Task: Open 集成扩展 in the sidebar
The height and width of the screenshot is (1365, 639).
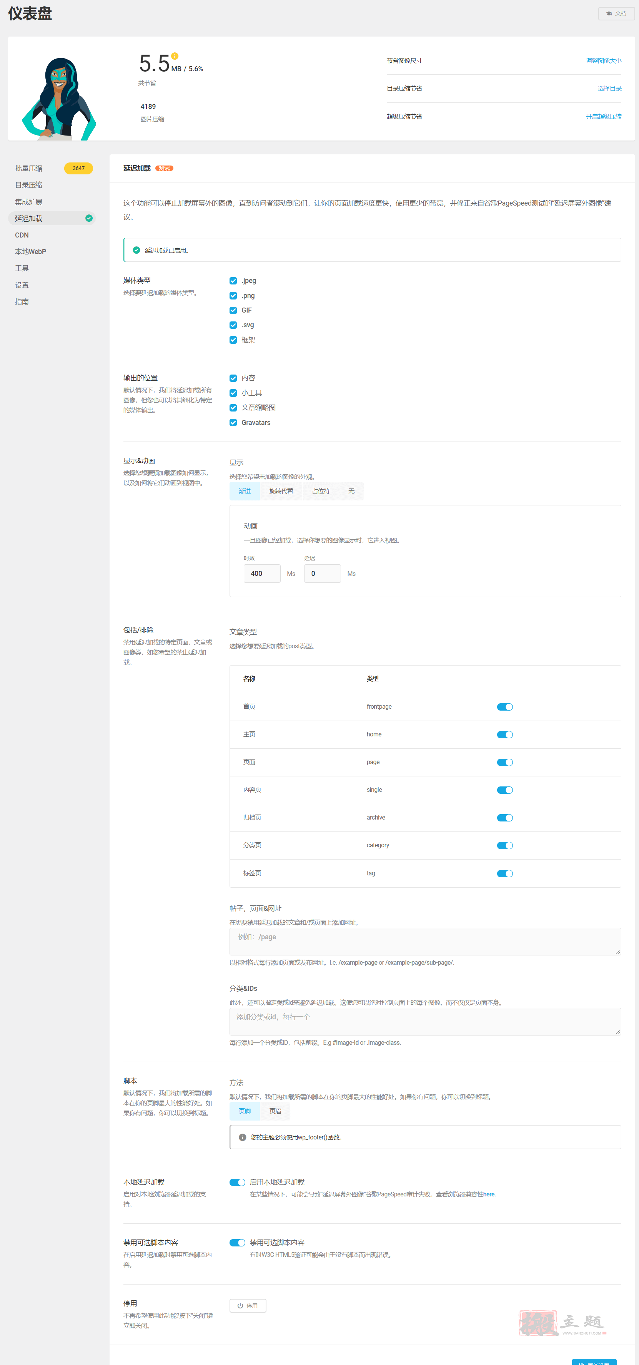Action: 28,202
